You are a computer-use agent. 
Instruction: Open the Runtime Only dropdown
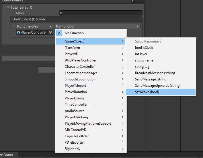point(34,26)
